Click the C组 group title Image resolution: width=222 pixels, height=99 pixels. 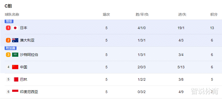8,6
